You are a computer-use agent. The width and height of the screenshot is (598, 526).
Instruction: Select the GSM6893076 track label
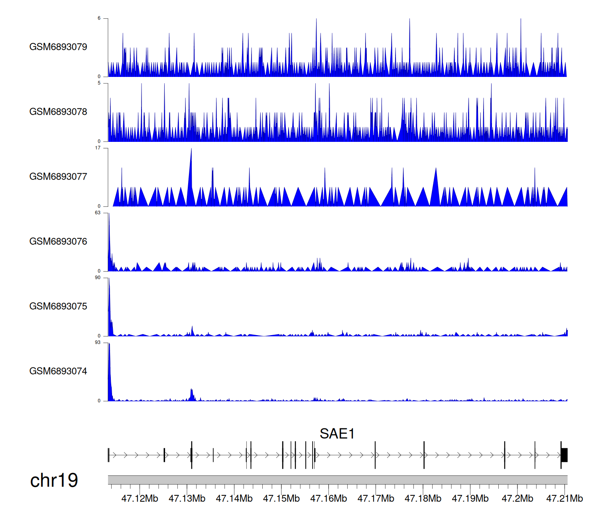pos(58,241)
